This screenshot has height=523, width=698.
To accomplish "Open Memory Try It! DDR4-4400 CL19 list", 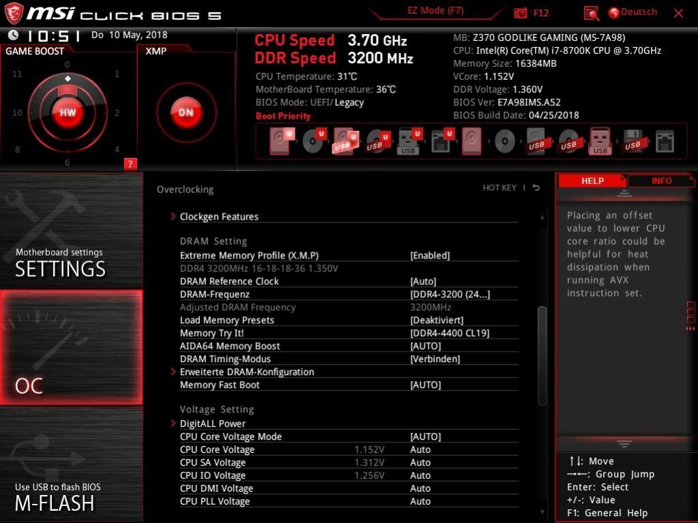I will 450,333.
